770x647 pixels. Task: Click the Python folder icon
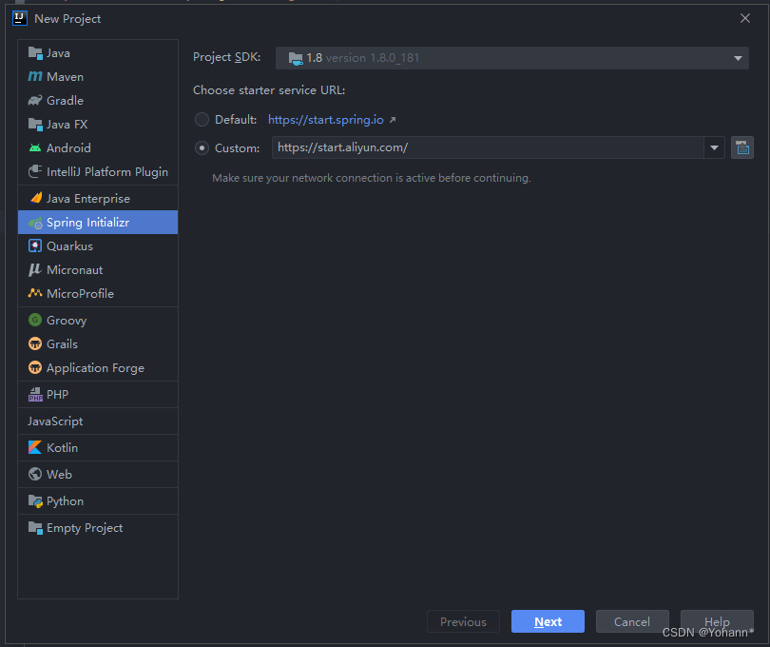pyautogui.click(x=35, y=501)
